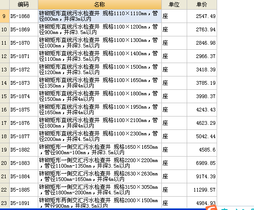This screenshot has width=254, height=210.
Task: Select code cell D5-1874
Action: (x=24, y=96)
